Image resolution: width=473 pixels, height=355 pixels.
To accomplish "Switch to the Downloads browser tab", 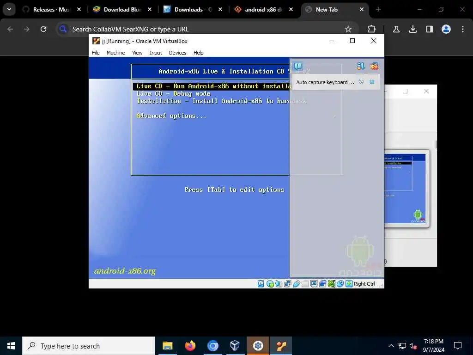I will click(x=193, y=9).
